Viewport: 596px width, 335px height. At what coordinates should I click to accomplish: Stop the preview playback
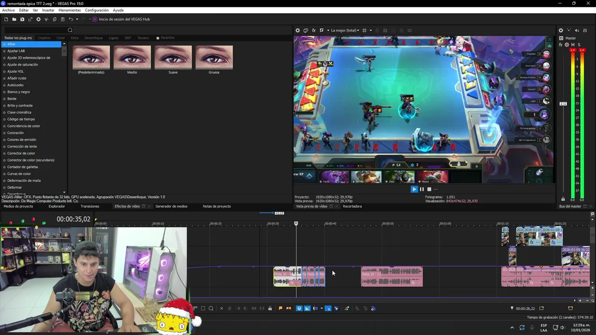click(429, 189)
